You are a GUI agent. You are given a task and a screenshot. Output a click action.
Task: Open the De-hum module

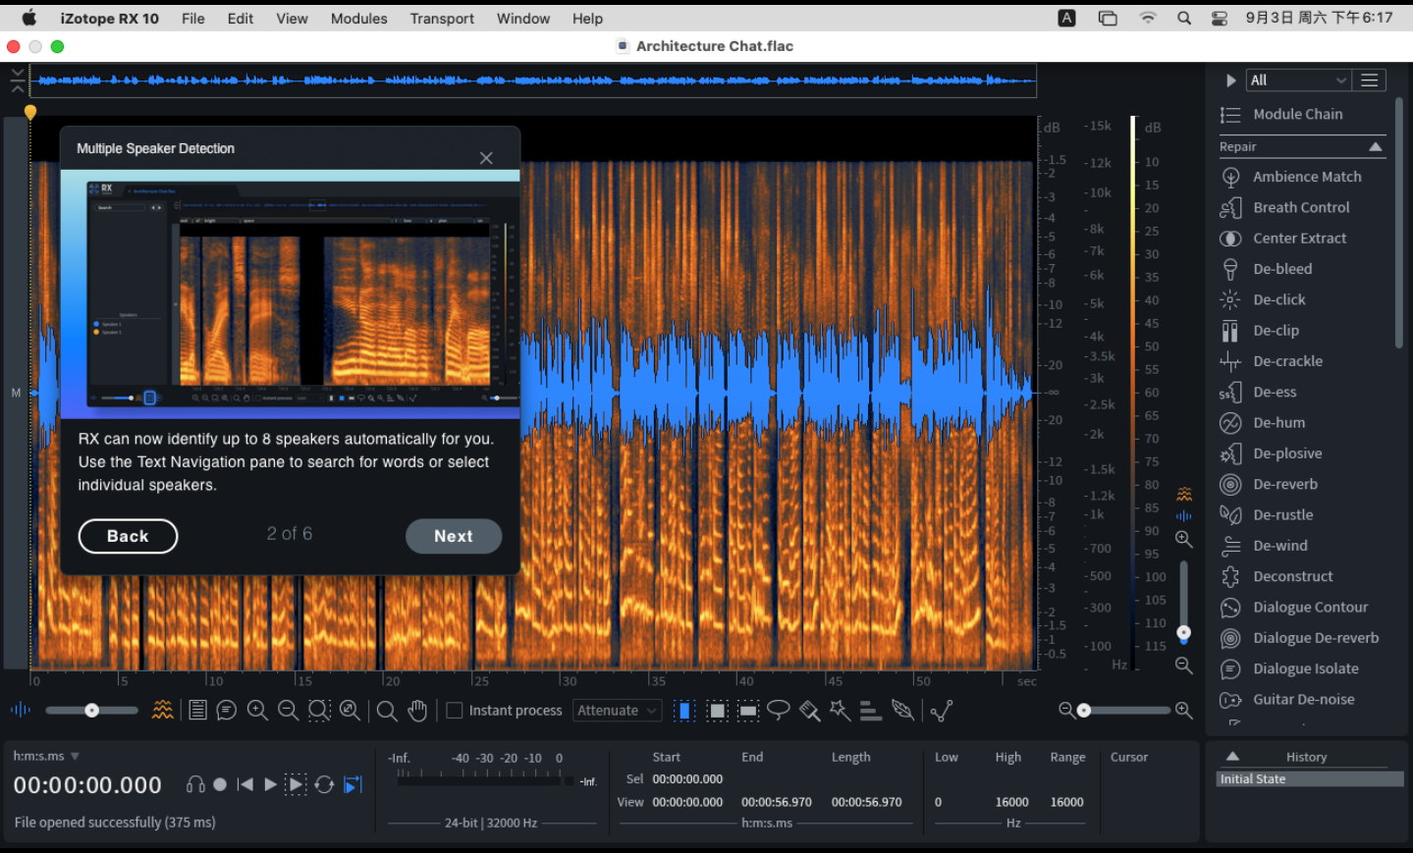pos(1302,423)
